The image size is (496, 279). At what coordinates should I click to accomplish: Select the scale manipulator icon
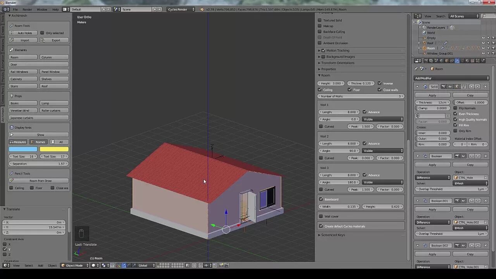tap(134, 265)
